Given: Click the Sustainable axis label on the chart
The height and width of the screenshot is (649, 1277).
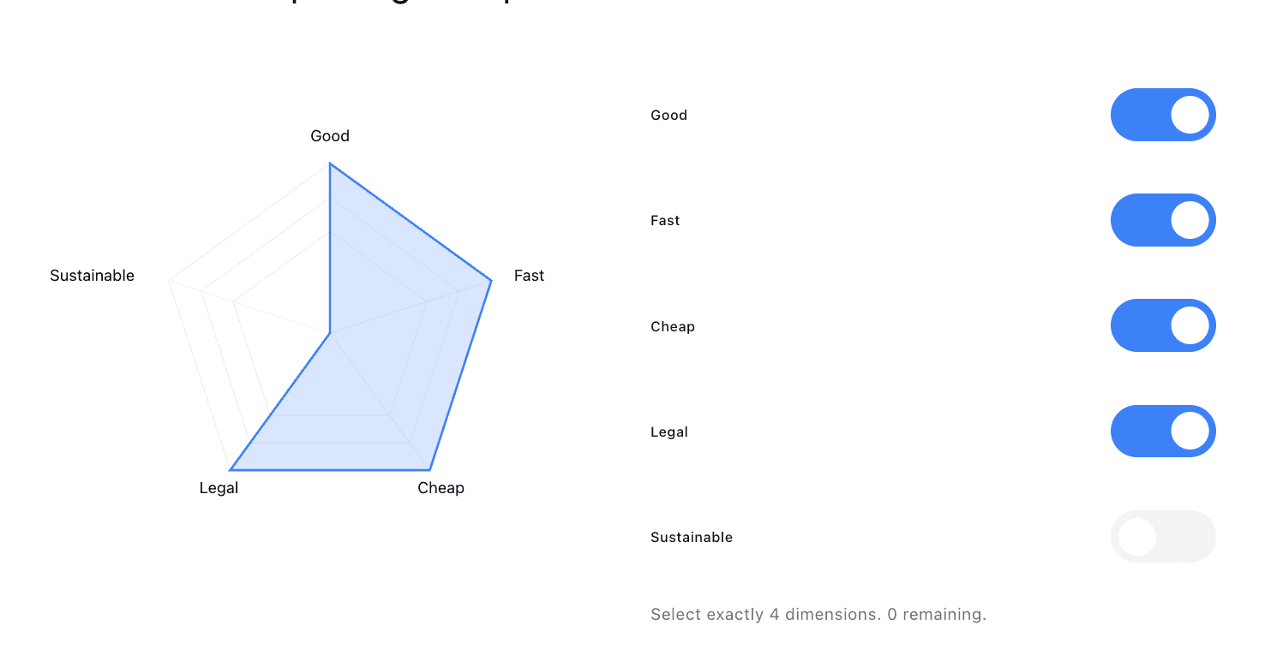Looking at the screenshot, I should [92, 275].
